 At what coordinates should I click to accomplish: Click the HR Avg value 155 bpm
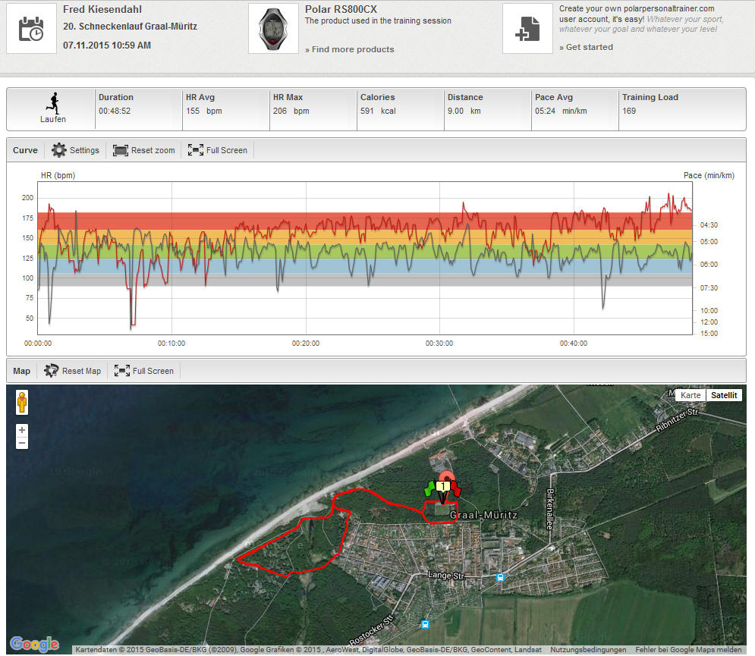(204, 111)
